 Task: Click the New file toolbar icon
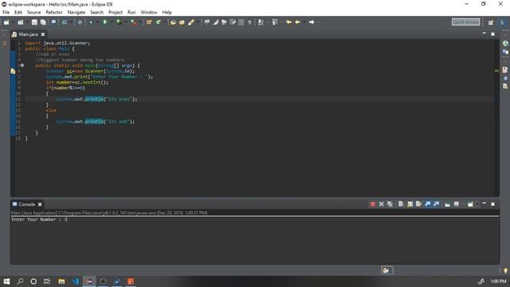click(6, 22)
